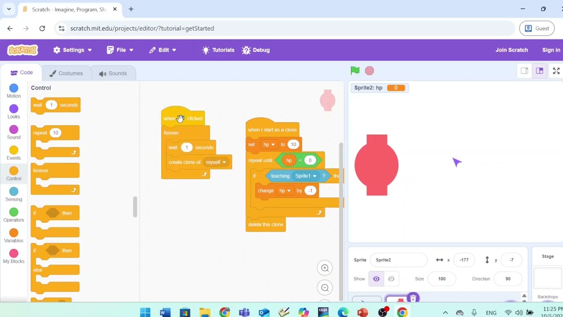The image size is (563, 317).
Task: Select the Control block category
Action: coord(14,174)
